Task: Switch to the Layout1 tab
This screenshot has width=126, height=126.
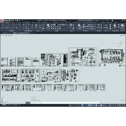Action: pyautogui.click(x=10, y=105)
